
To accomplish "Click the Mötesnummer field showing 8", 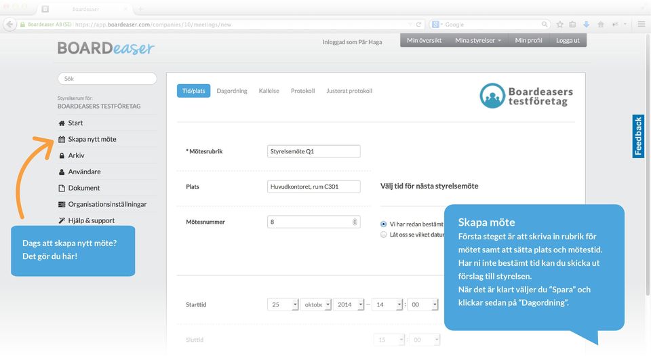I will point(314,222).
